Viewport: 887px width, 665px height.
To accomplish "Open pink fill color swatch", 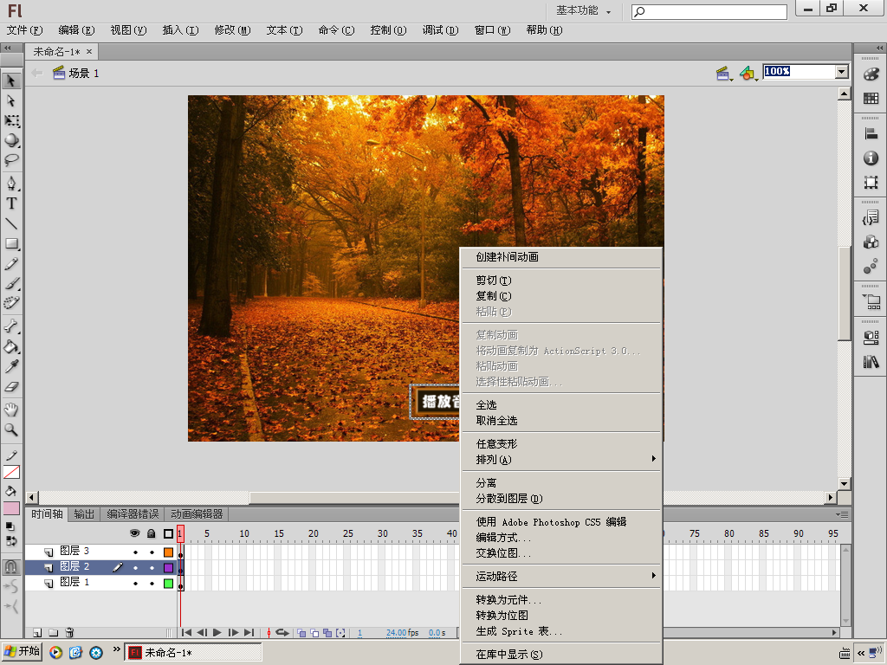I will pyautogui.click(x=11, y=507).
